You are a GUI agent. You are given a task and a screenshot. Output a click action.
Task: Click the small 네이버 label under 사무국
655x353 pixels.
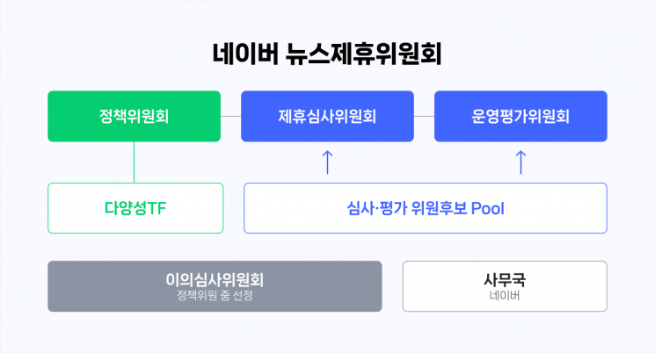[505, 297]
